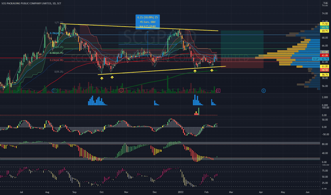
Task: Click the blue price-range measurement box
Action: tap(147, 22)
